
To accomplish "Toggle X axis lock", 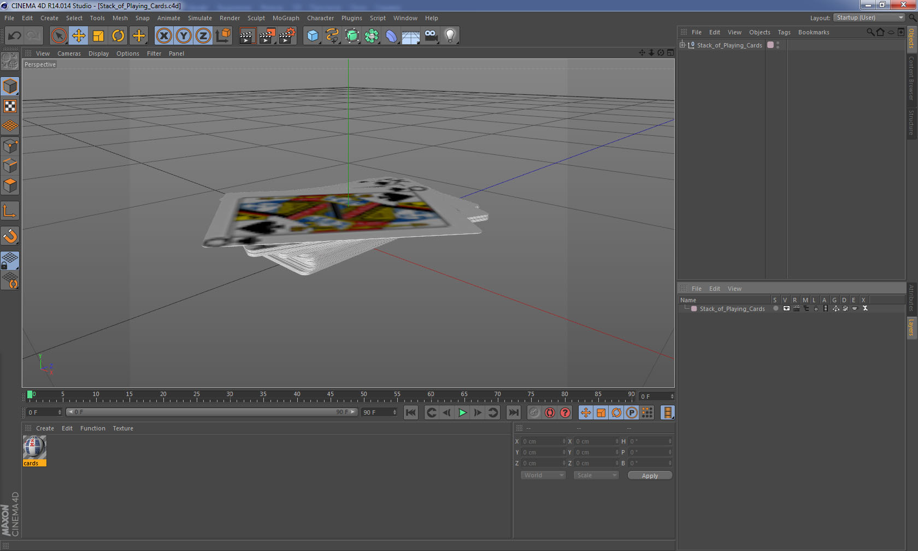I will click(164, 36).
